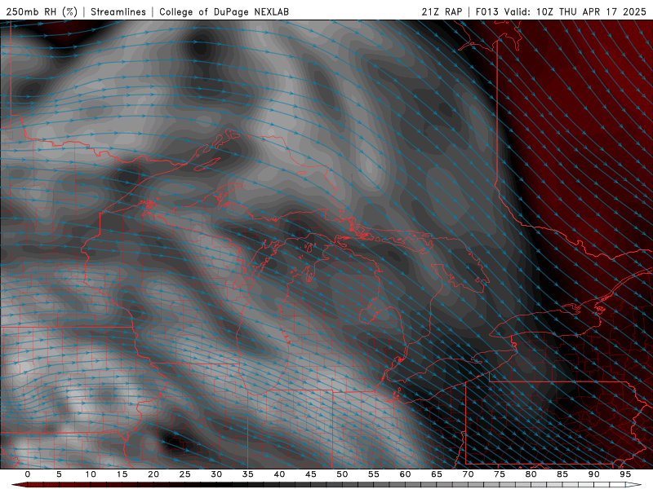
Task: Click the '85' colorbar scale label
Action: (562, 474)
